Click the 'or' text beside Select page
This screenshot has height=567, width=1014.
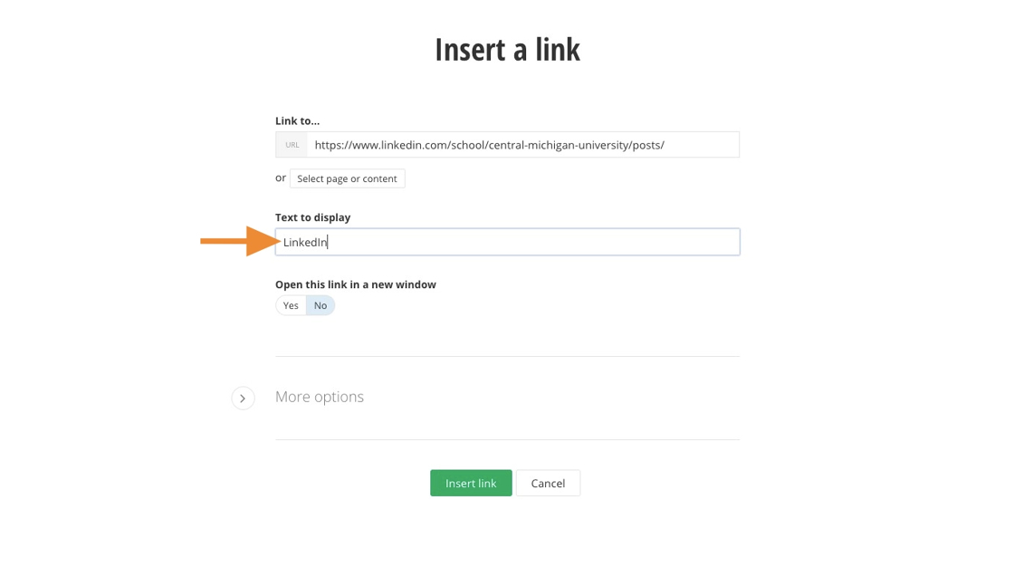pos(281,178)
